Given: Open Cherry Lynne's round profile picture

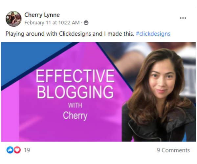Looking at the screenshot, I should 13,19.
